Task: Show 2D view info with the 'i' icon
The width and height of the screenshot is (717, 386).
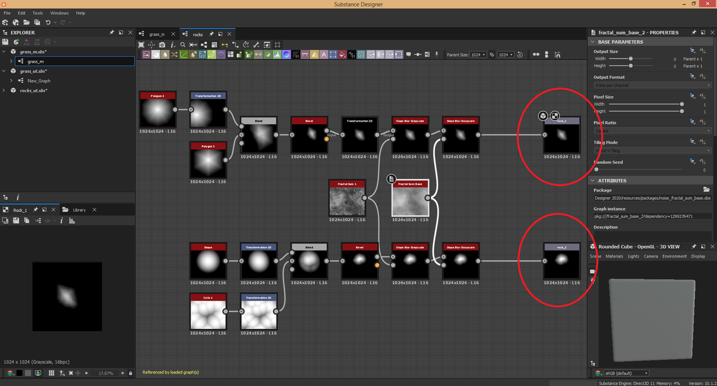Action: click(61, 221)
